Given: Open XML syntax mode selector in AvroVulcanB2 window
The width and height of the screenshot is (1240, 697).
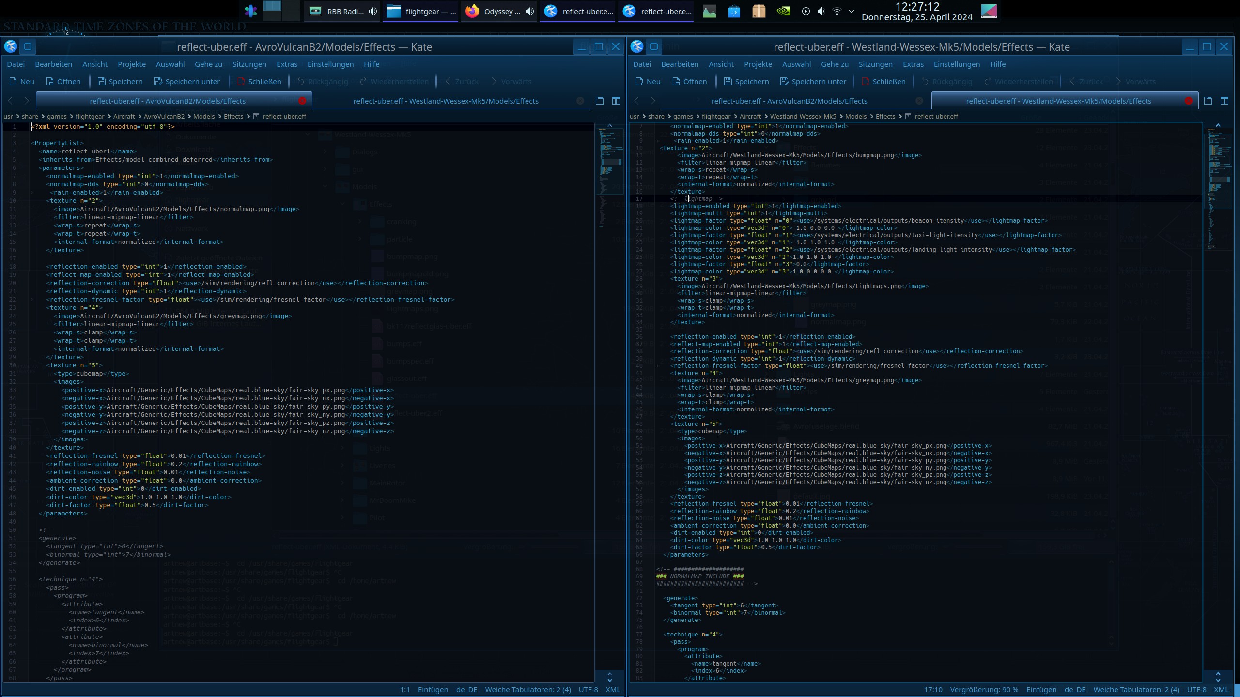Looking at the screenshot, I should click(x=613, y=690).
